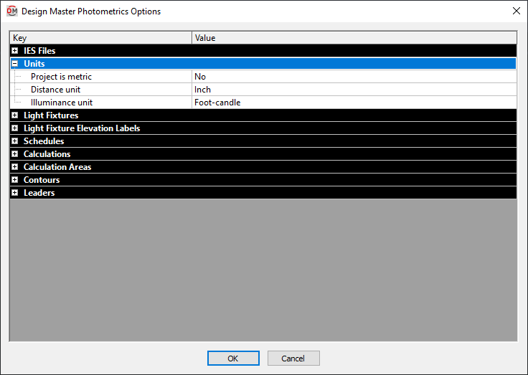The image size is (528, 375).
Task: Click the OK button
Action: coord(233,359)
